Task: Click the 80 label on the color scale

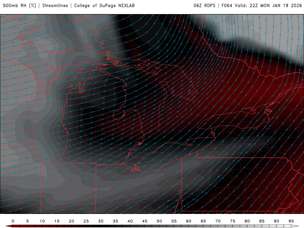Action: point(247,221)
